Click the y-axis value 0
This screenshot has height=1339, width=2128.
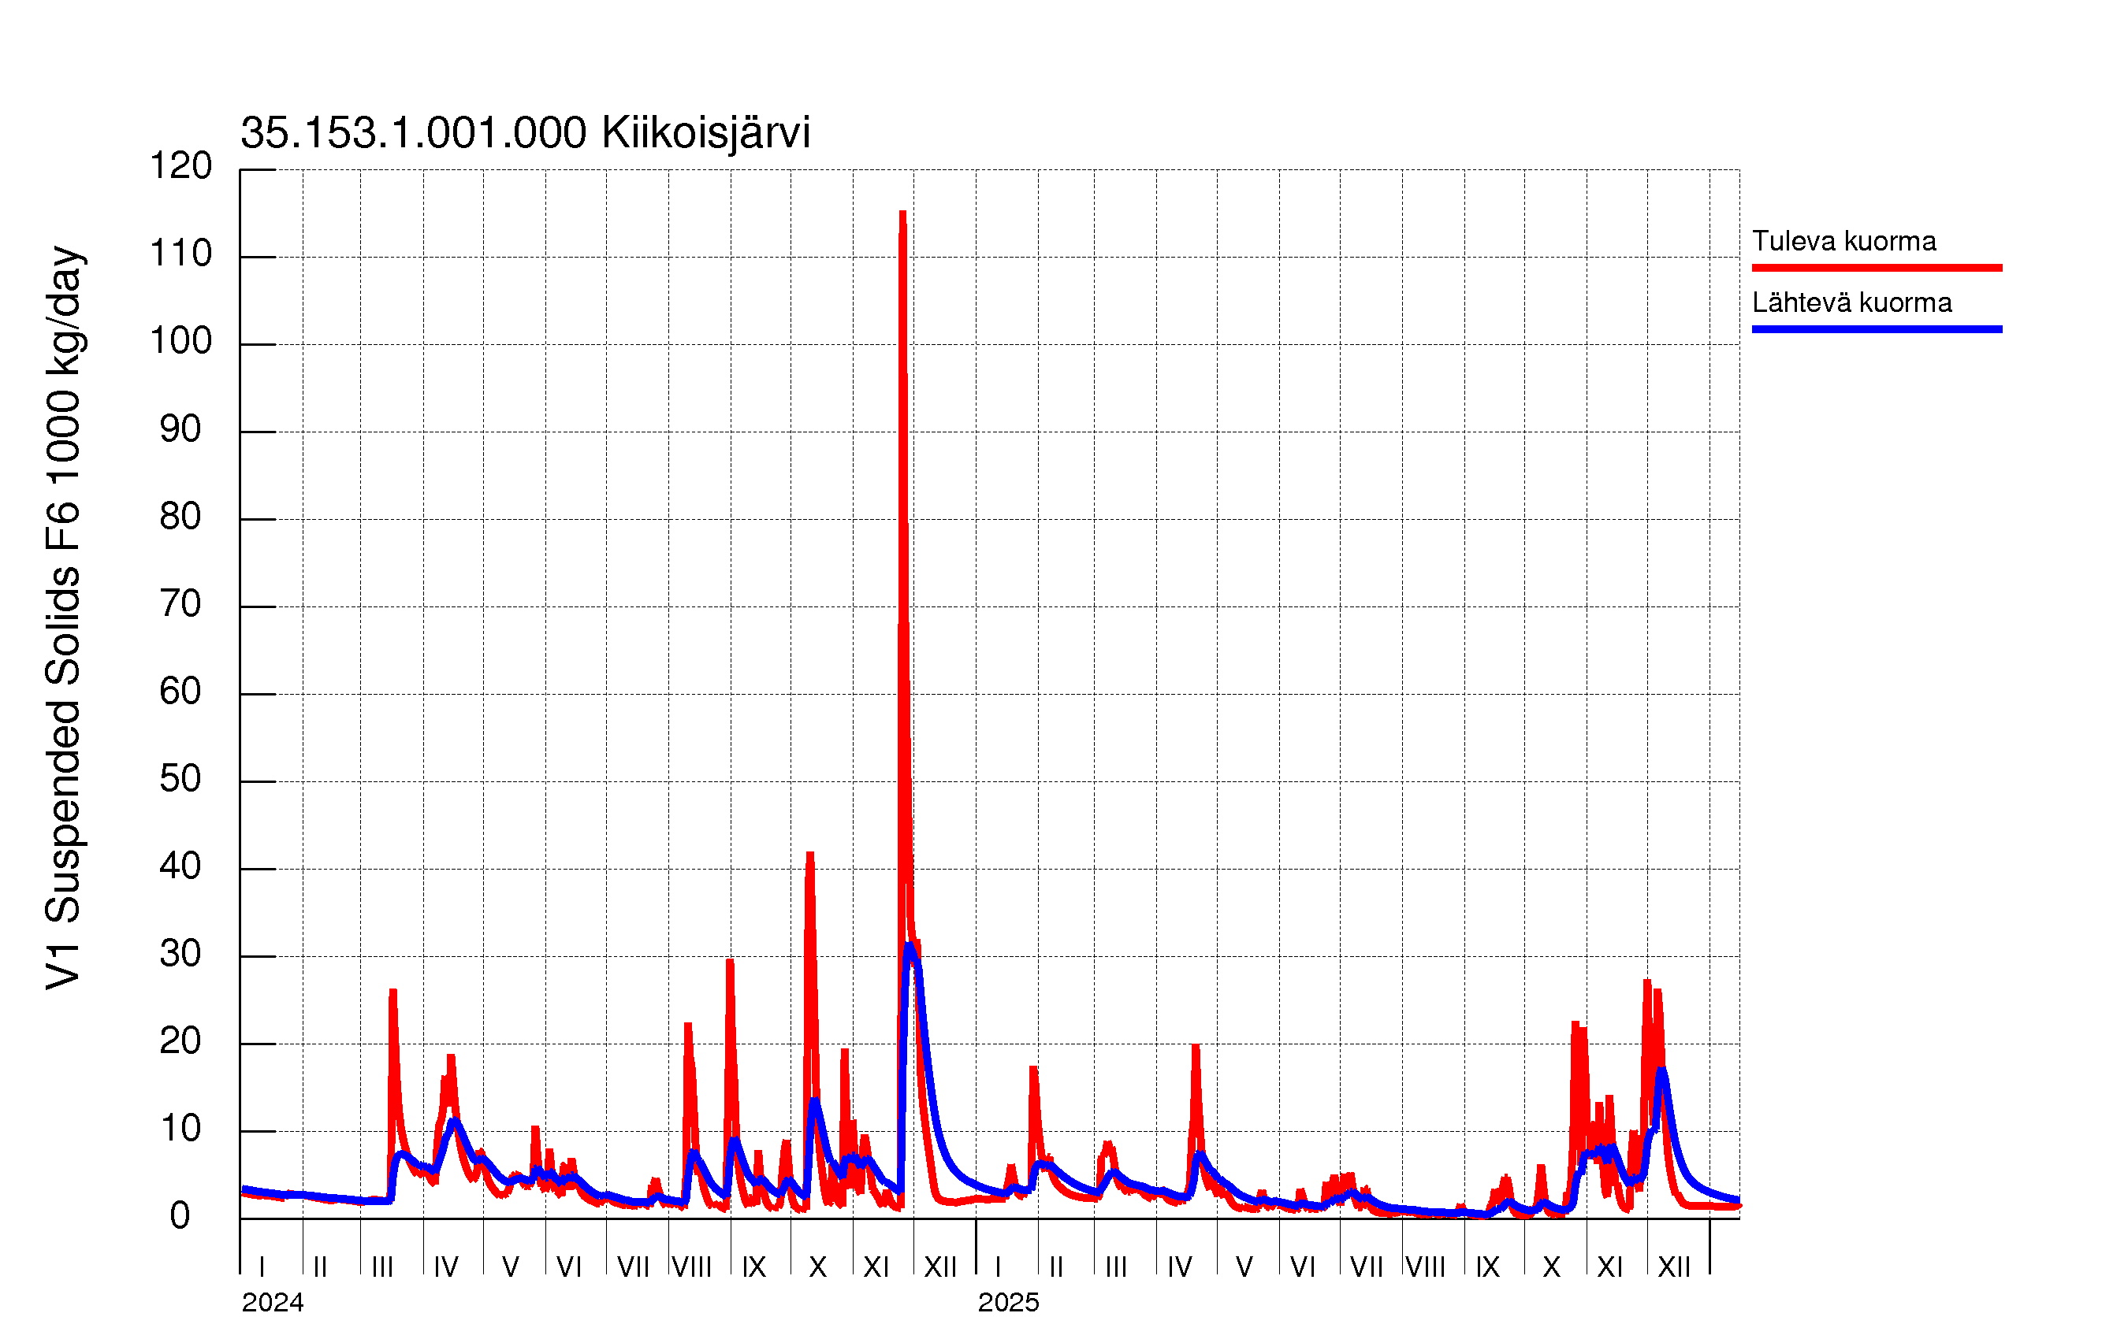pyautogui.click(x=180, y=1216)
